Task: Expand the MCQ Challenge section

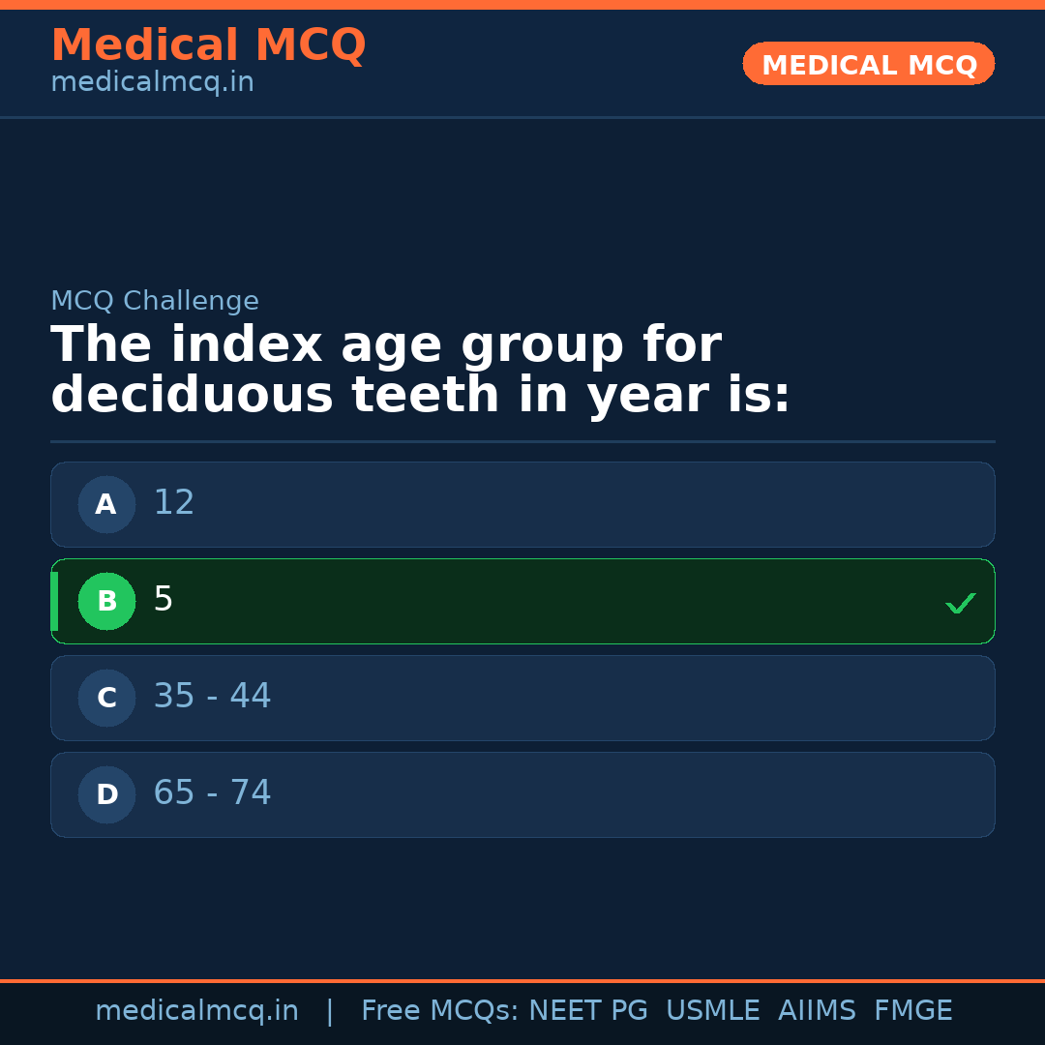Action: [155, 301]
